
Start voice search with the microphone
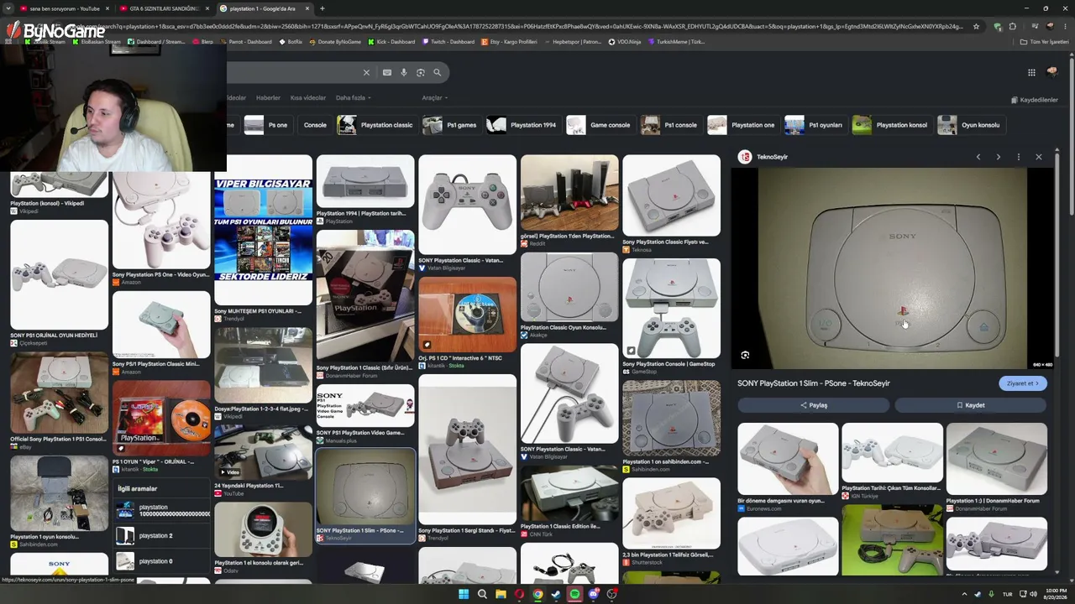pos(404,72)
